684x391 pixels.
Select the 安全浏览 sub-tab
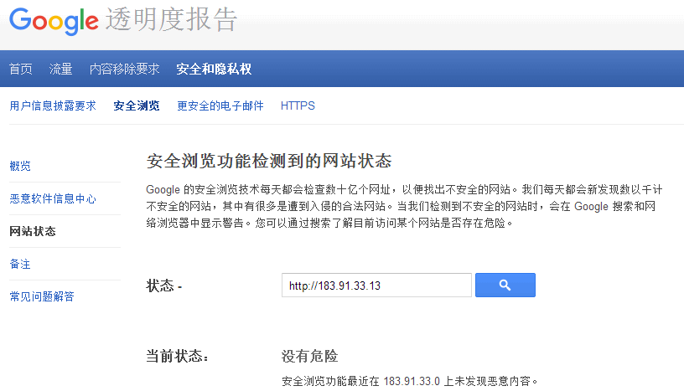[137, 106]
